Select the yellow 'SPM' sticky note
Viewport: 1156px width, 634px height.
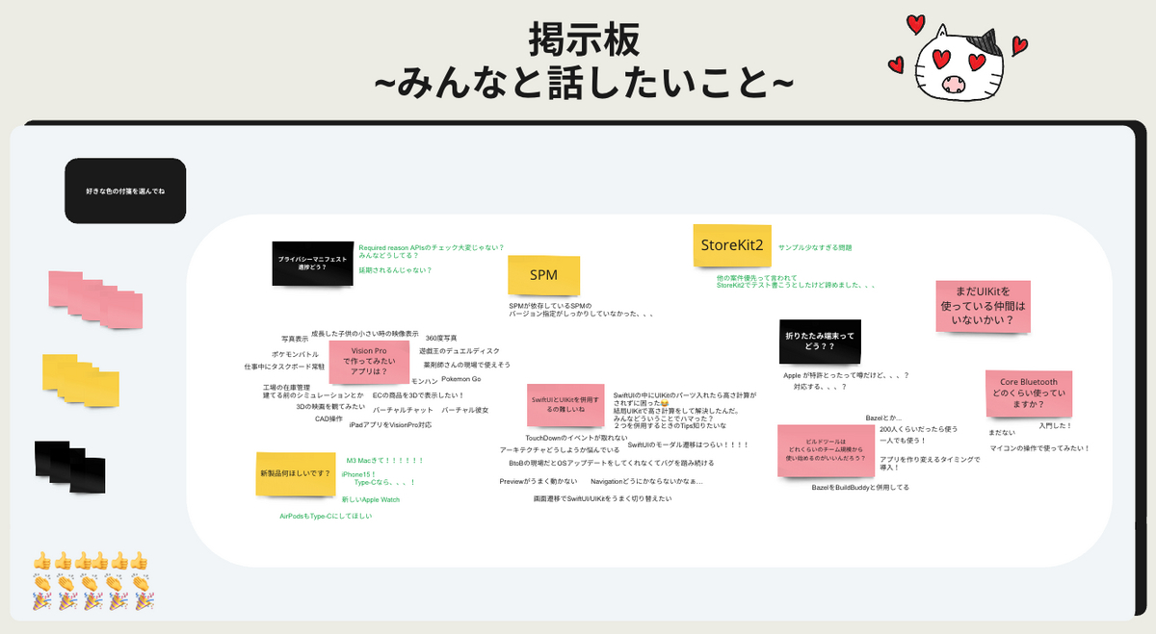tap(544, 275)
